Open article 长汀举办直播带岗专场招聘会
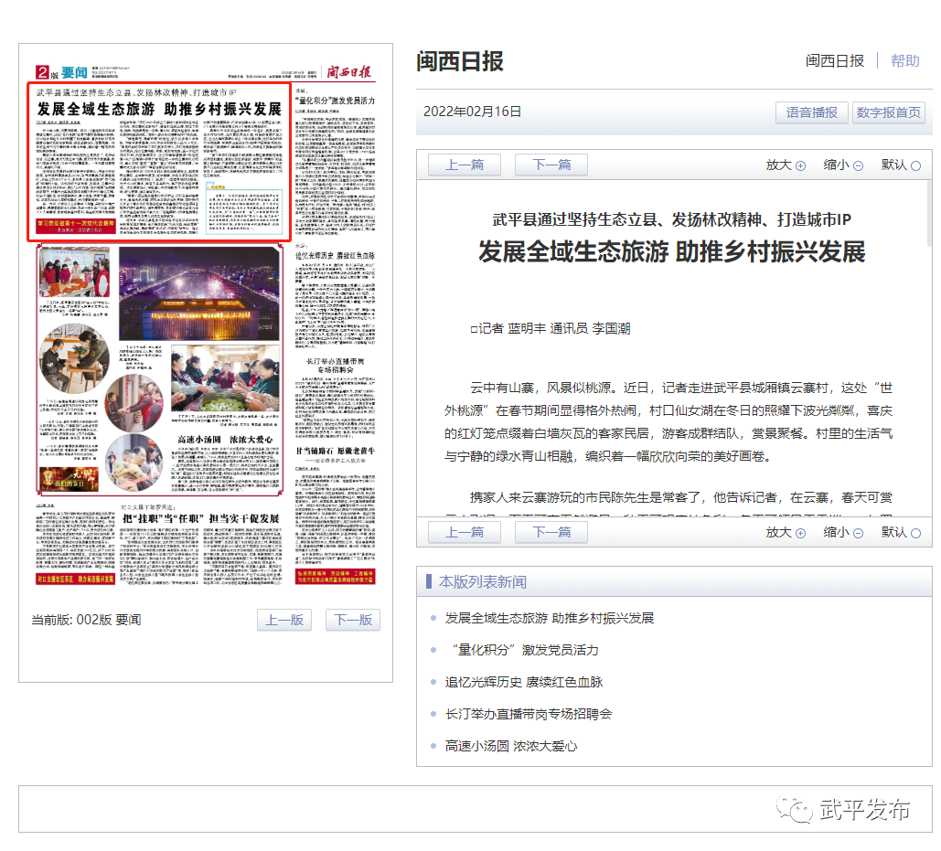 [x=529, y=714]
